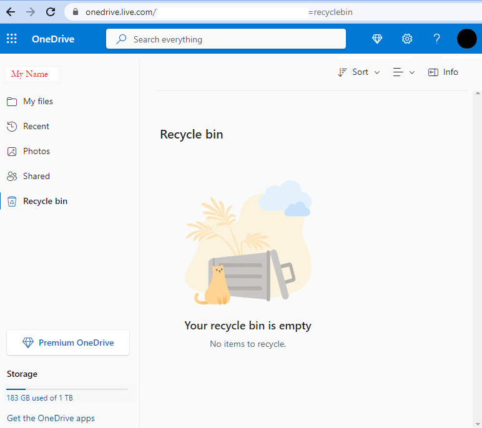Click the My files folder icon
The image size is (482, 428).
(x=12, y=102)
